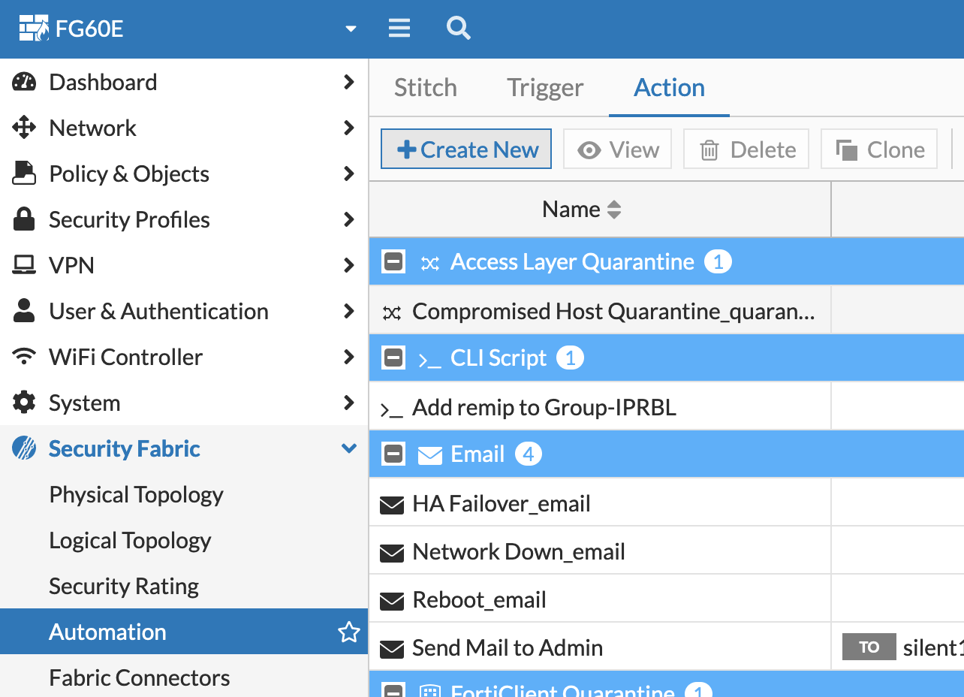964x697 pixels.
Task: Click the Create New button
Action: (466, 149)
